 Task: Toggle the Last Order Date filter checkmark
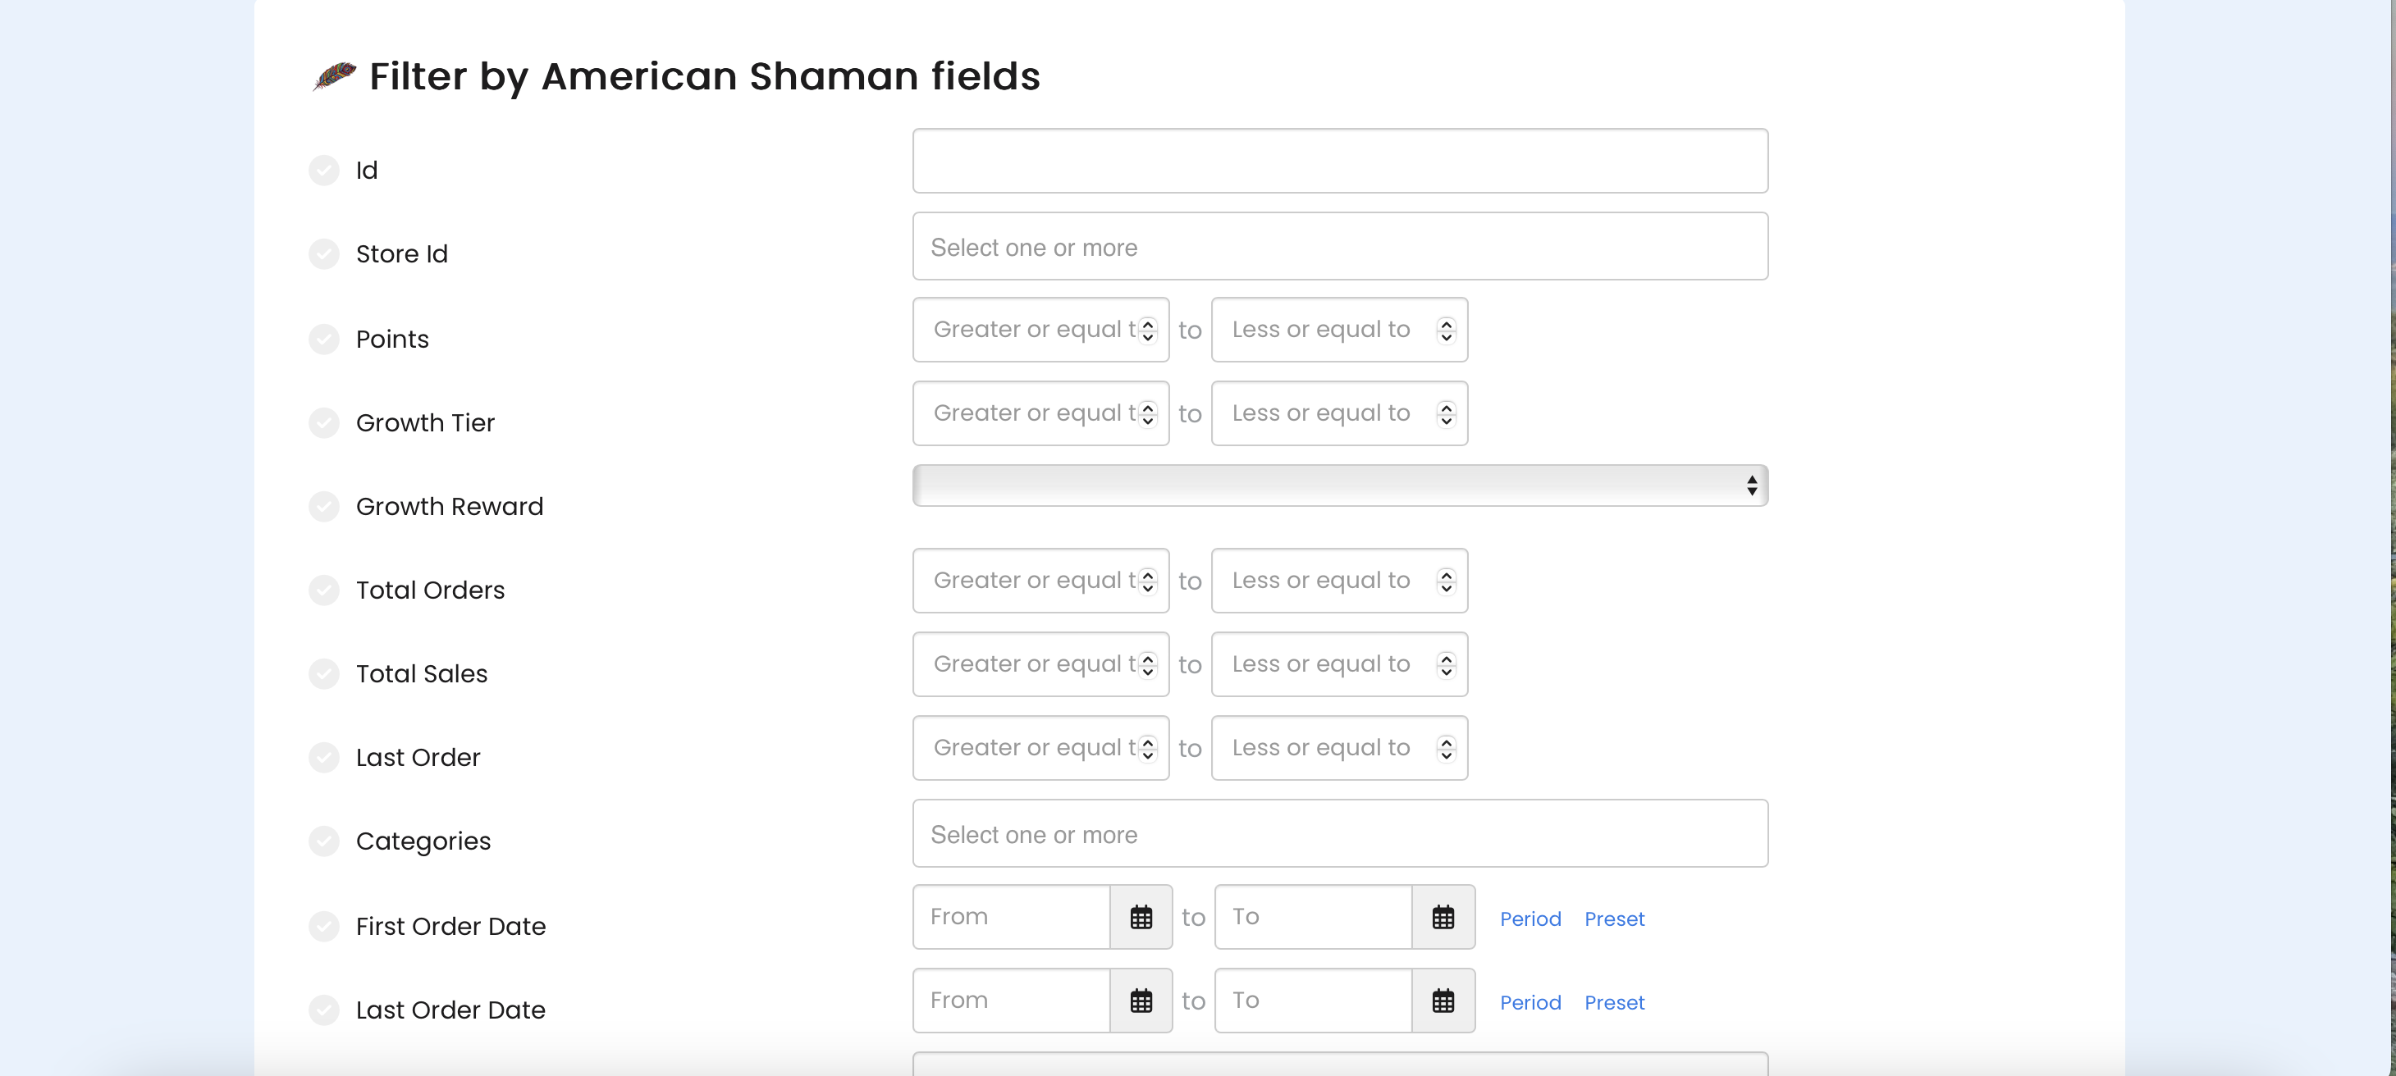coord(323,1010)
